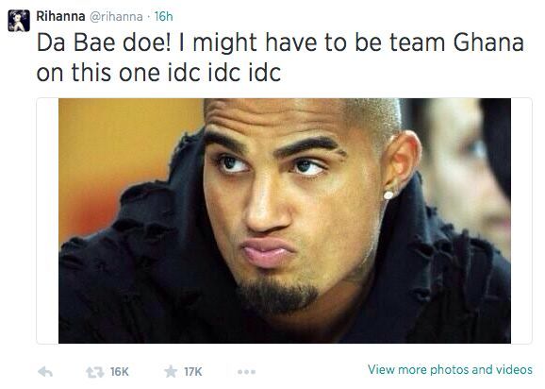Open more options via the ellipsis icon

click(246, 372)
